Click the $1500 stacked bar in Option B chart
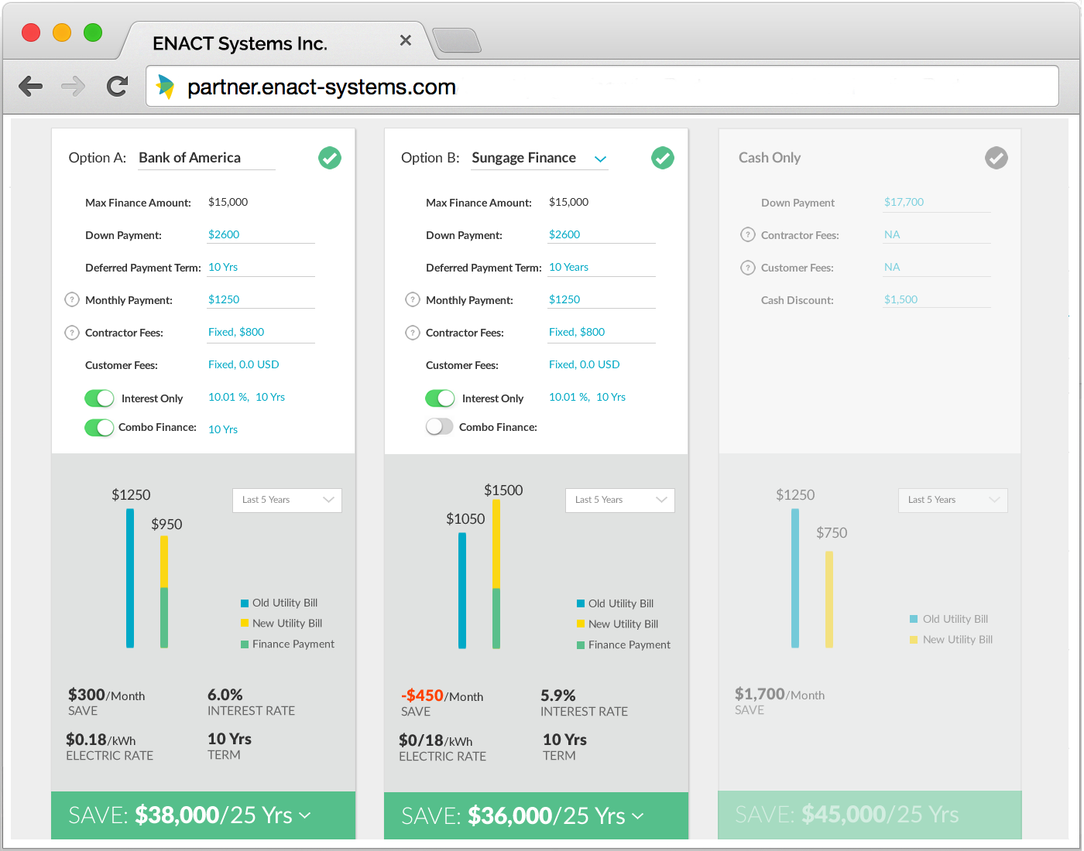The height and width of the screenshot is (851, 1084). point(496,574)
